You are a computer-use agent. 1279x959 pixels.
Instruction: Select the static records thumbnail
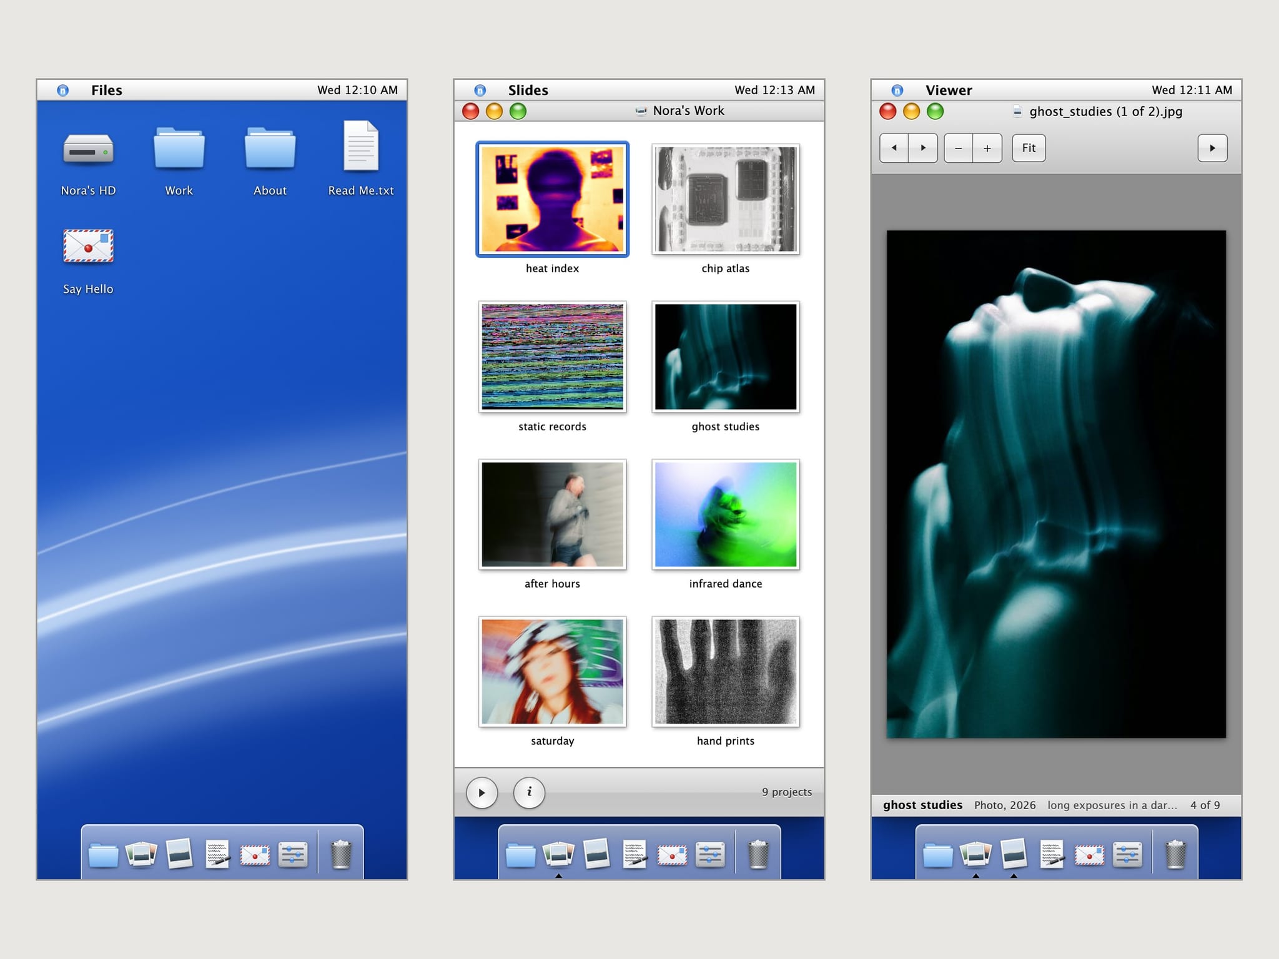tap(552, 357)
